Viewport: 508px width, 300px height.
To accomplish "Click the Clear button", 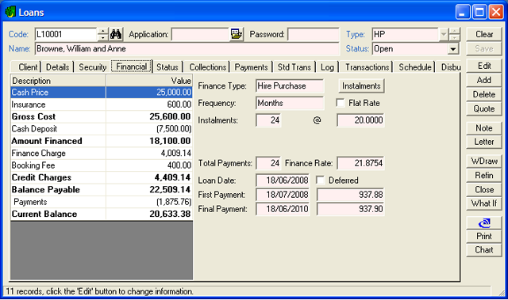I will 484,34.
